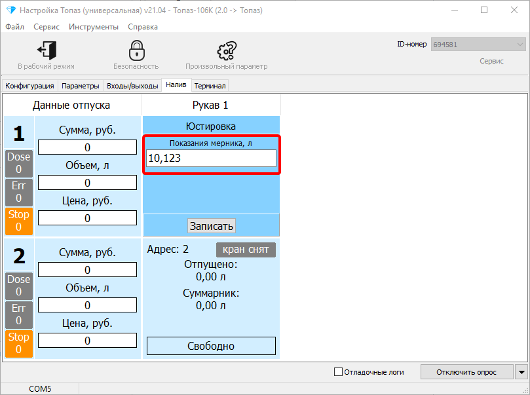Viewport: 530px width, 395px height.
Task: Click the кран снят button
Action: point(246,250)
